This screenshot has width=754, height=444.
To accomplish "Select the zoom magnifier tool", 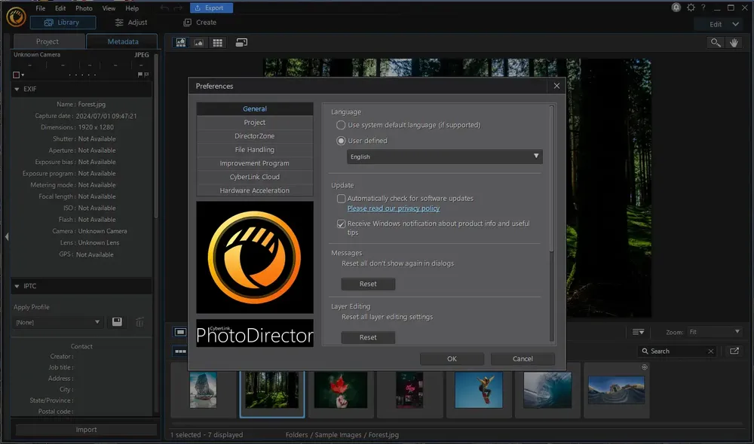I will [716, 43].
